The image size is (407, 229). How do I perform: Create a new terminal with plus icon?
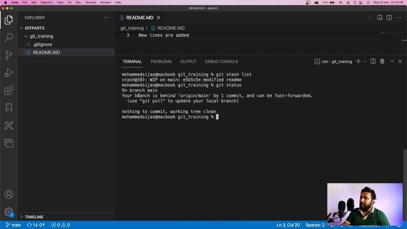pos(358,61)
